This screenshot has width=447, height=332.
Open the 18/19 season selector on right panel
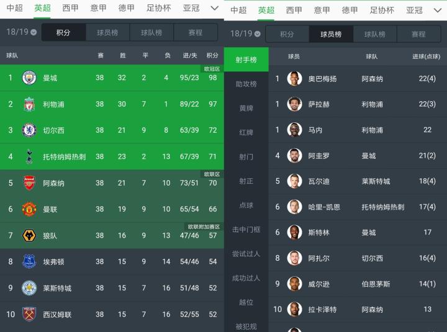click(x=245, y=34)
